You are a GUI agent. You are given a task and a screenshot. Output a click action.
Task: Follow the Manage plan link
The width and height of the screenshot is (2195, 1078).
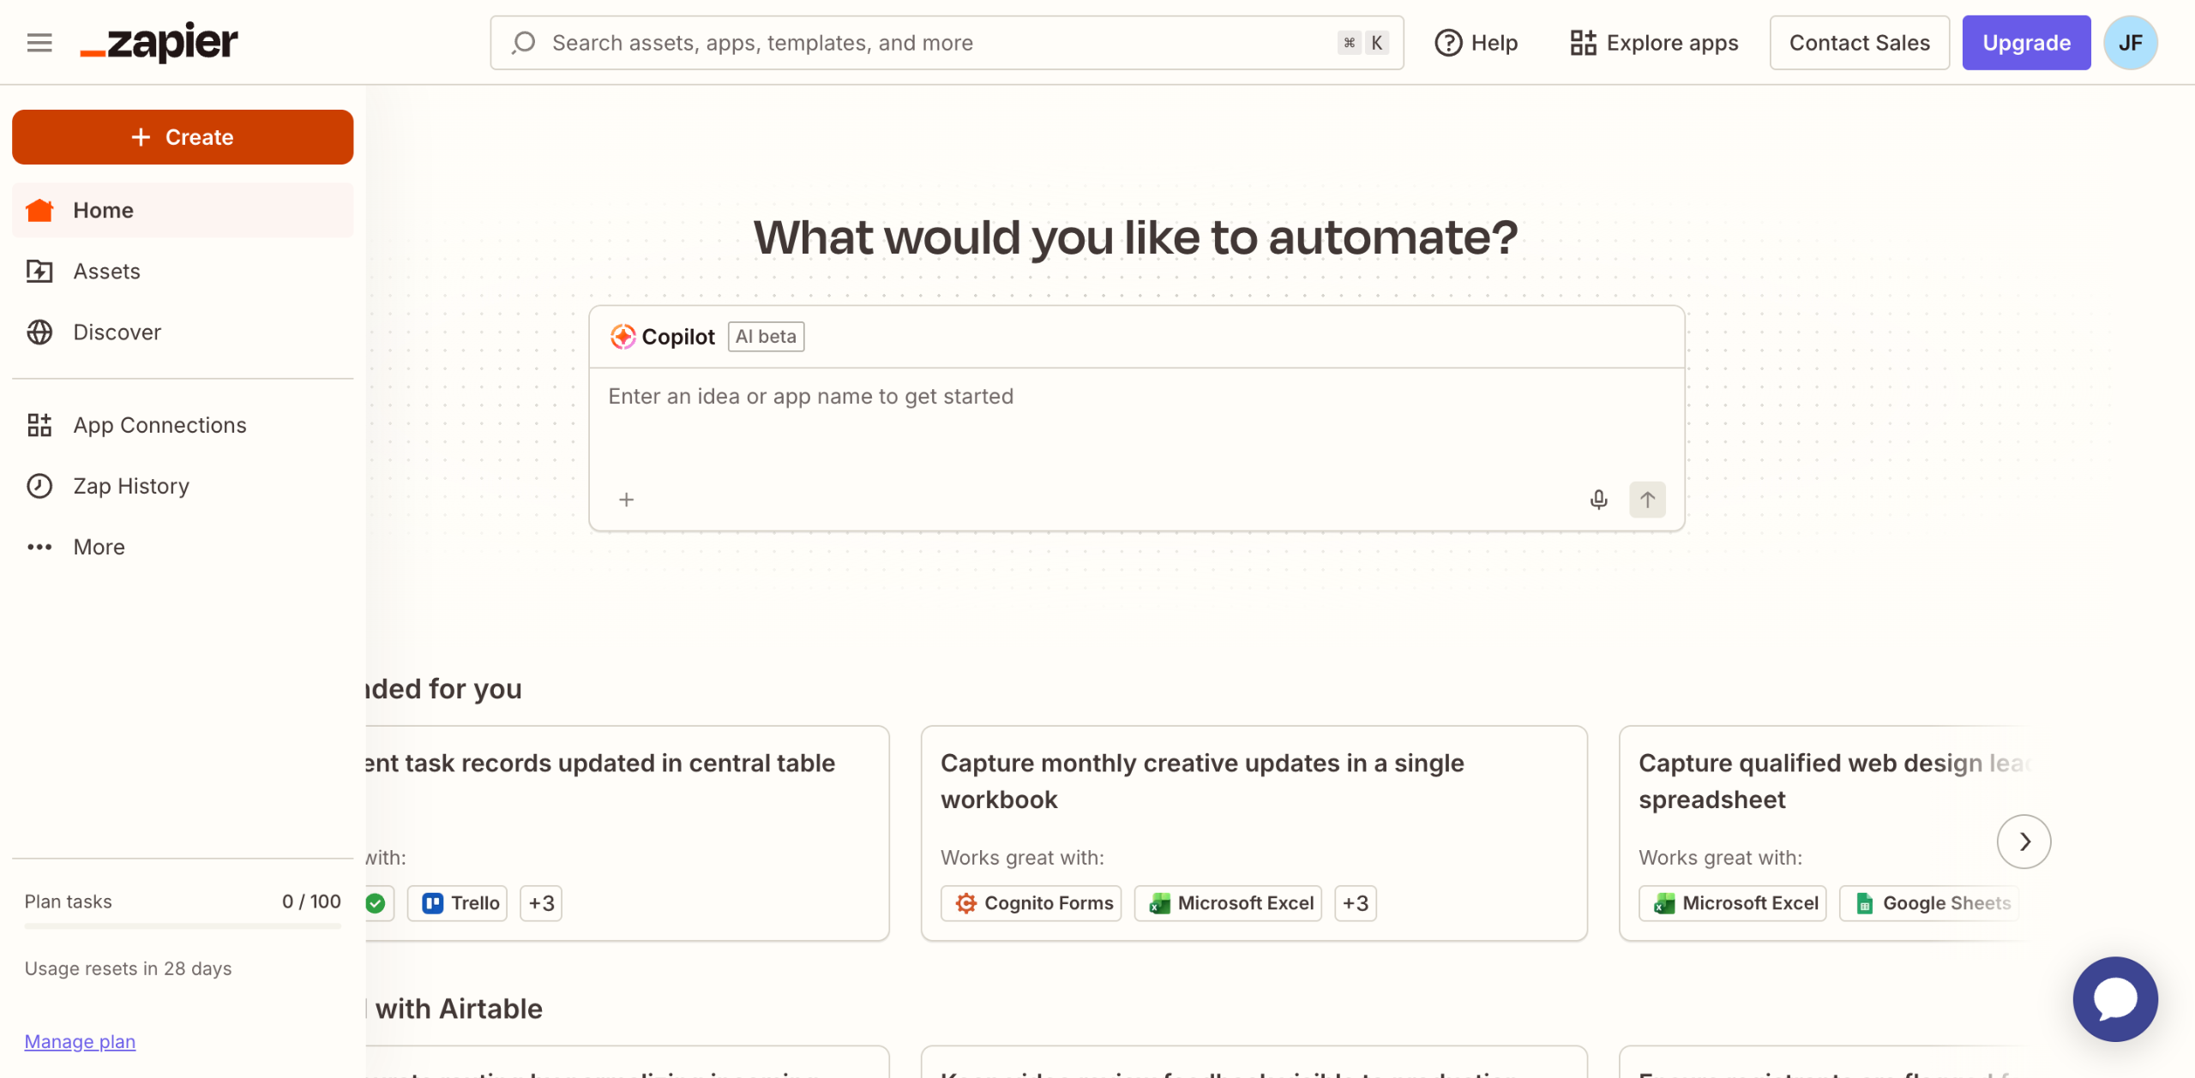[80, 1041]
